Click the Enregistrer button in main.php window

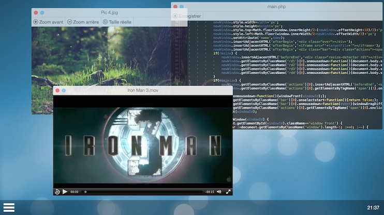(x=187, y=16)
